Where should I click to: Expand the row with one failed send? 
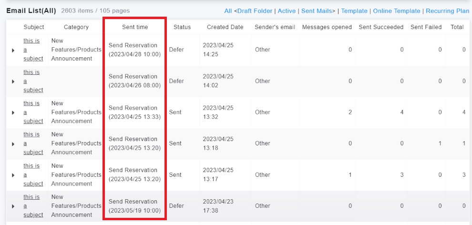pyautogui.click(x=13, y=143)
